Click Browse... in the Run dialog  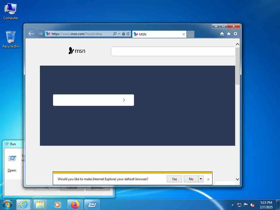[98, 188]
